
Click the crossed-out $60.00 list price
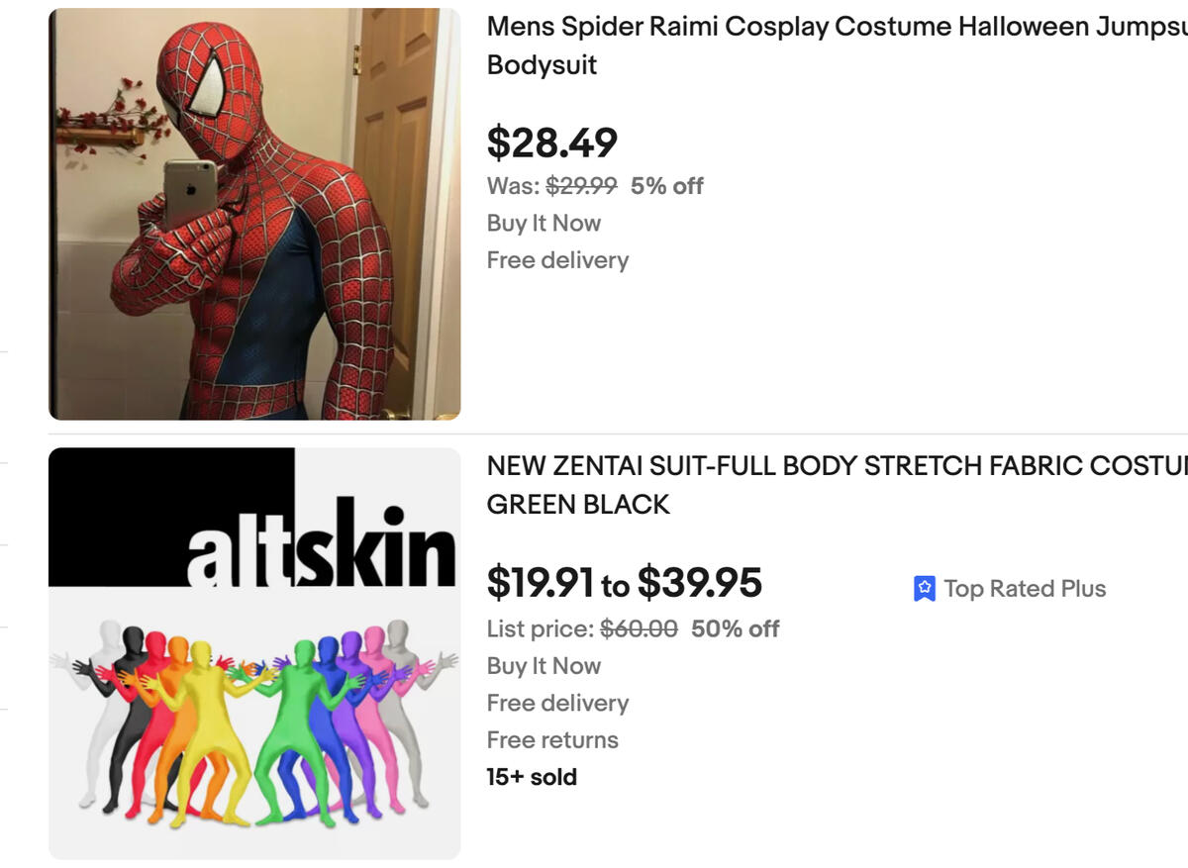pos(640,629)
